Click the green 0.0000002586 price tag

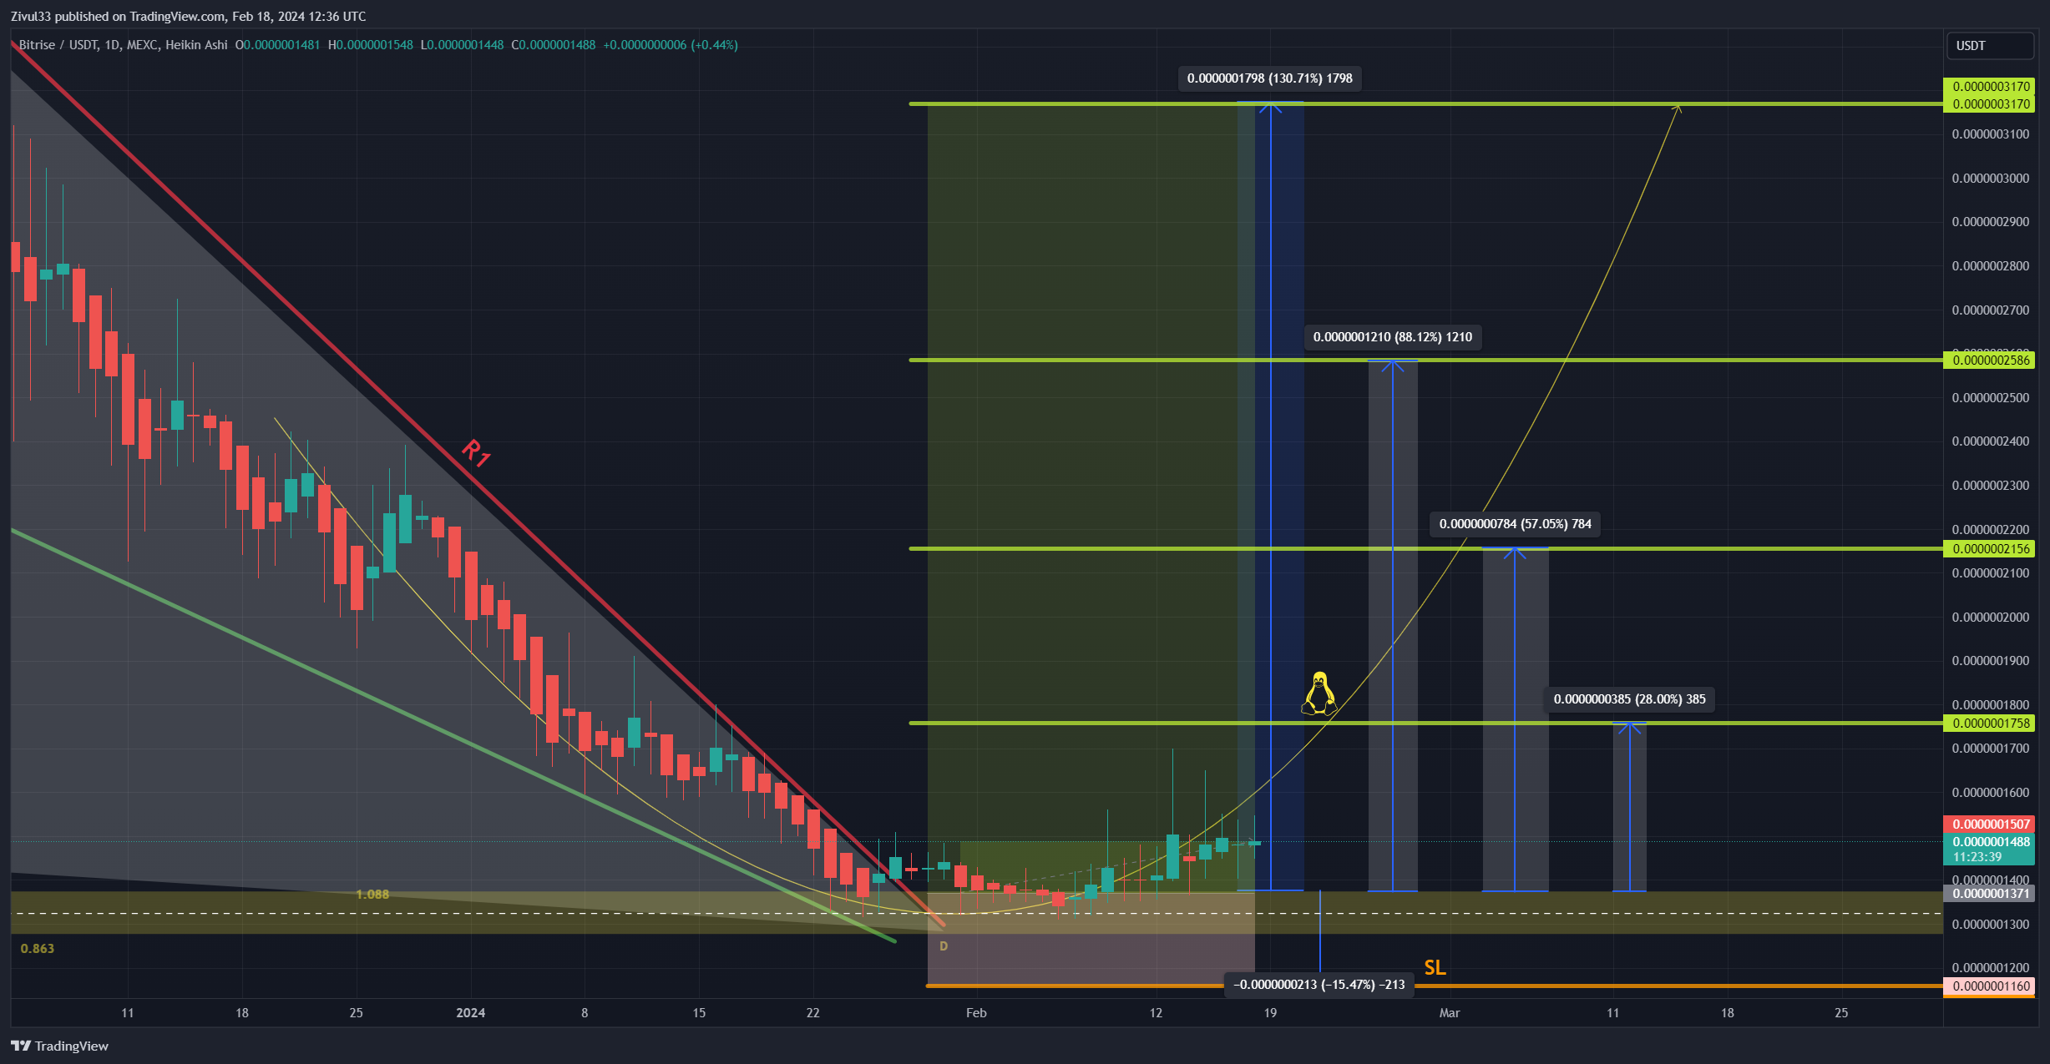1989,361
